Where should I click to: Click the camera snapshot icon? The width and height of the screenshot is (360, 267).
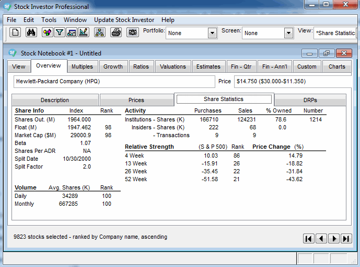pos(132,32)
